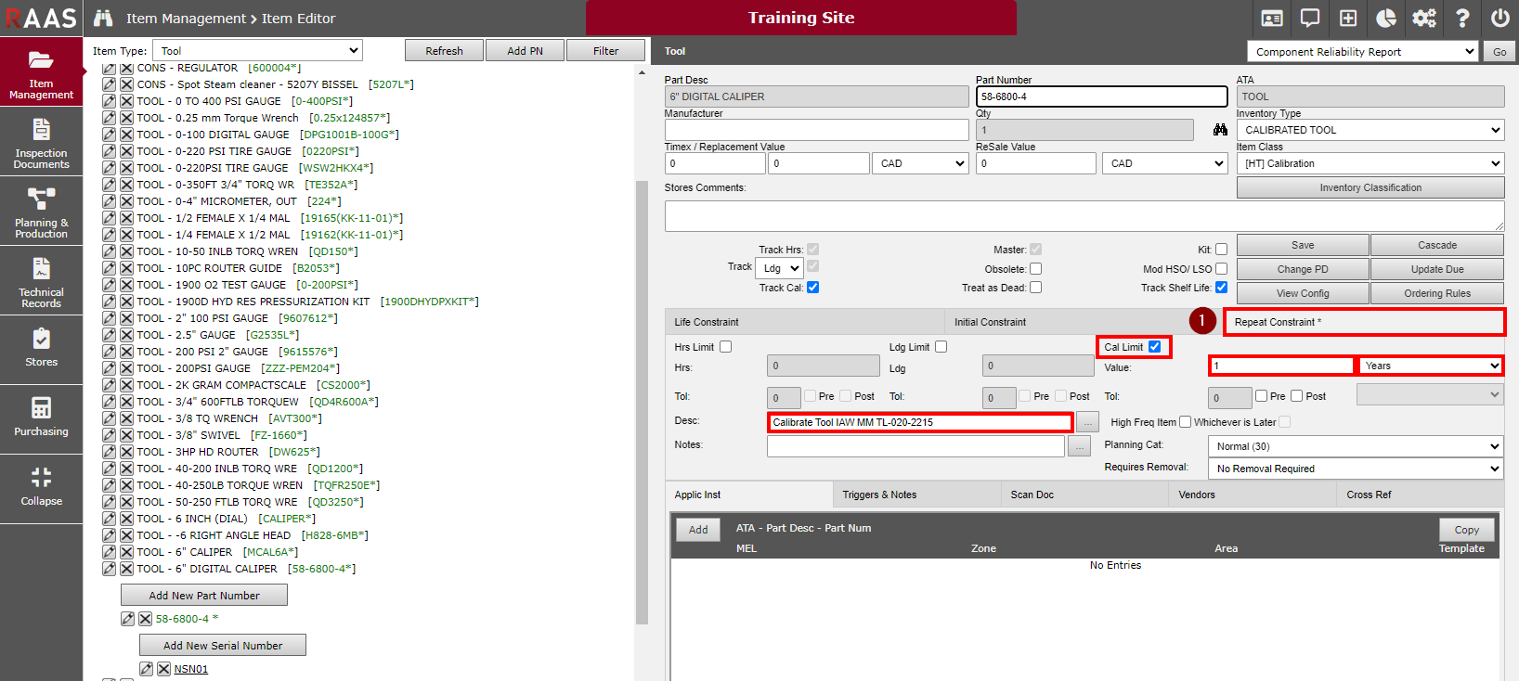Open the Planning Cat Normal (30) dropdown
This screenshot has height=681, width=1519.
click(1356, 446)
